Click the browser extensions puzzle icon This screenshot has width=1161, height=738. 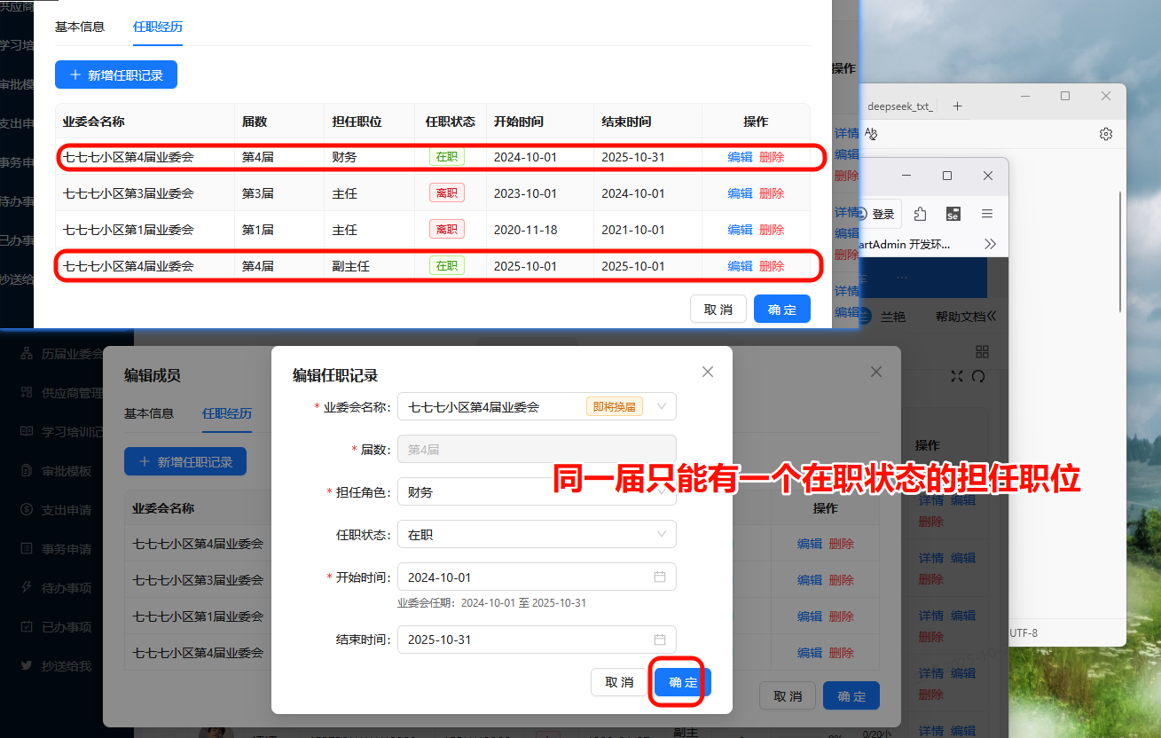920,214
